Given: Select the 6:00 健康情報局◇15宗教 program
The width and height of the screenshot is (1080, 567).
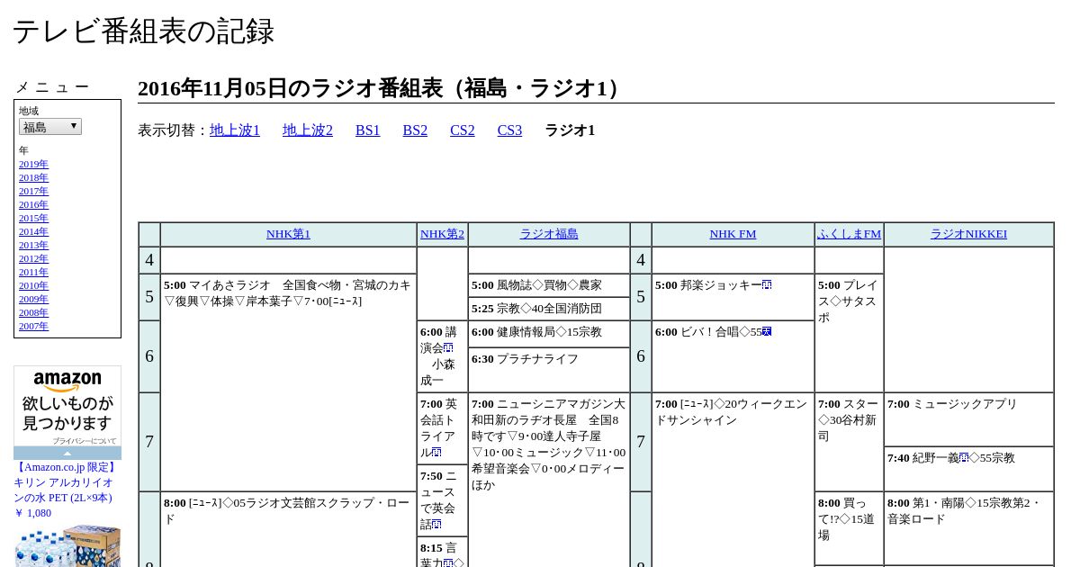Looking at the screenshot, I should pos(549,334).
